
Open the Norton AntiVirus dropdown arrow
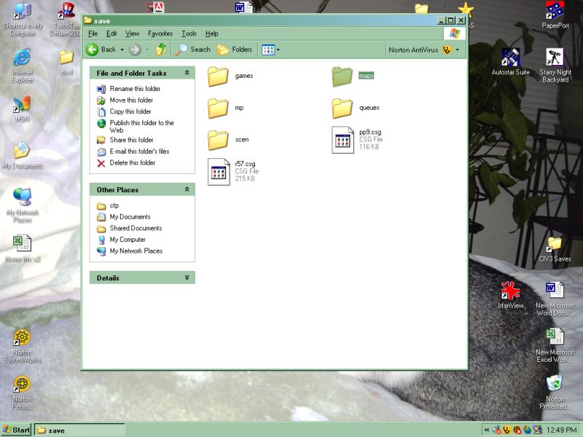pos(458,50)
